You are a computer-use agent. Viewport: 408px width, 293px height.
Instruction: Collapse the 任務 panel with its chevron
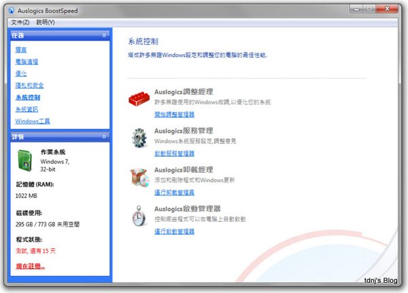click(104, 35)
